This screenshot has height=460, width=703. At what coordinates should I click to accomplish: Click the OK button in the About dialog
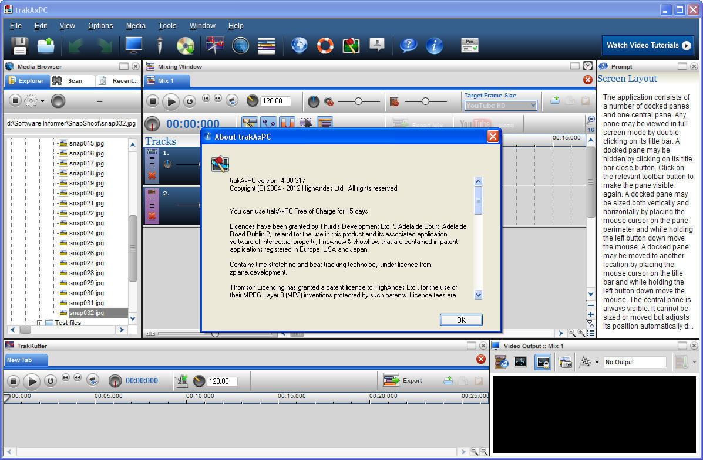pos(461,320)
